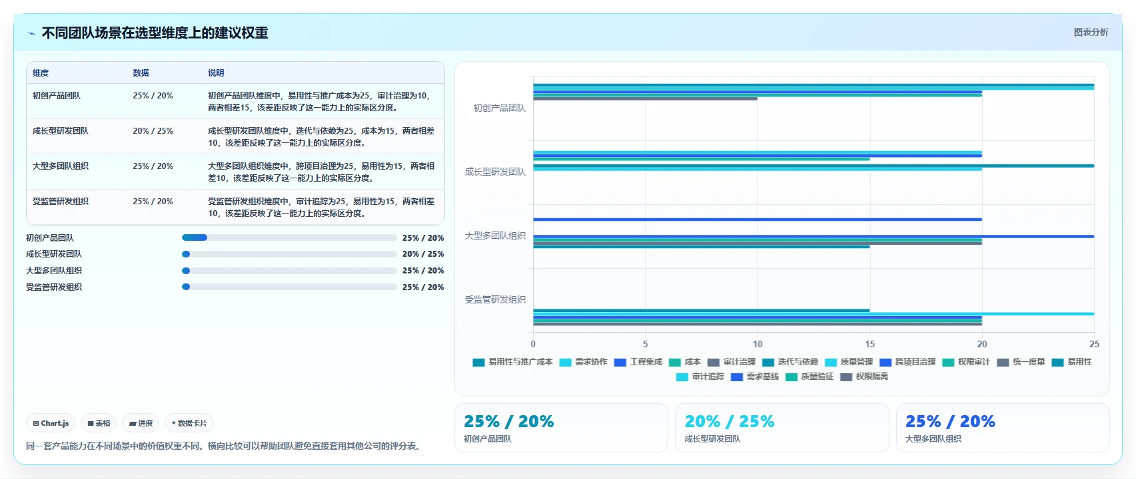Click the title icon beside 不同团队场景在选型维度上的建议权重
This screenshot has width=1136, height=479.
(x=31, y=33)
